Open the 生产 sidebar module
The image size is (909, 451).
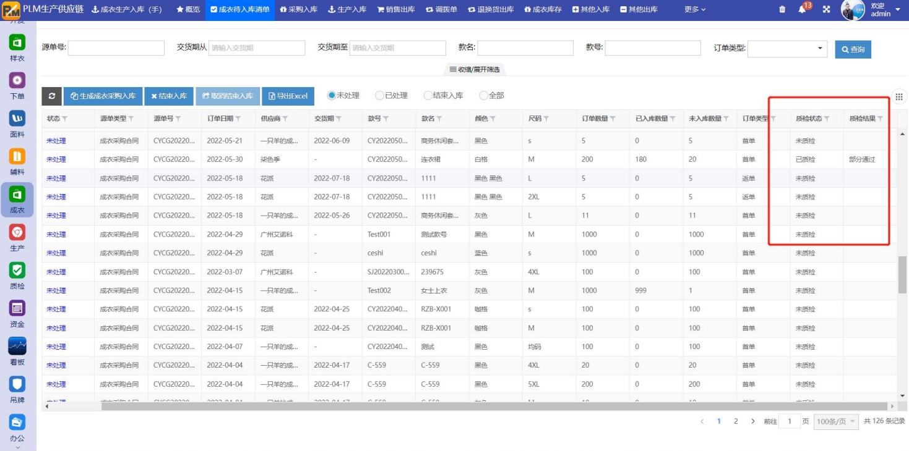pyautogui.click(x=17, y=238)
